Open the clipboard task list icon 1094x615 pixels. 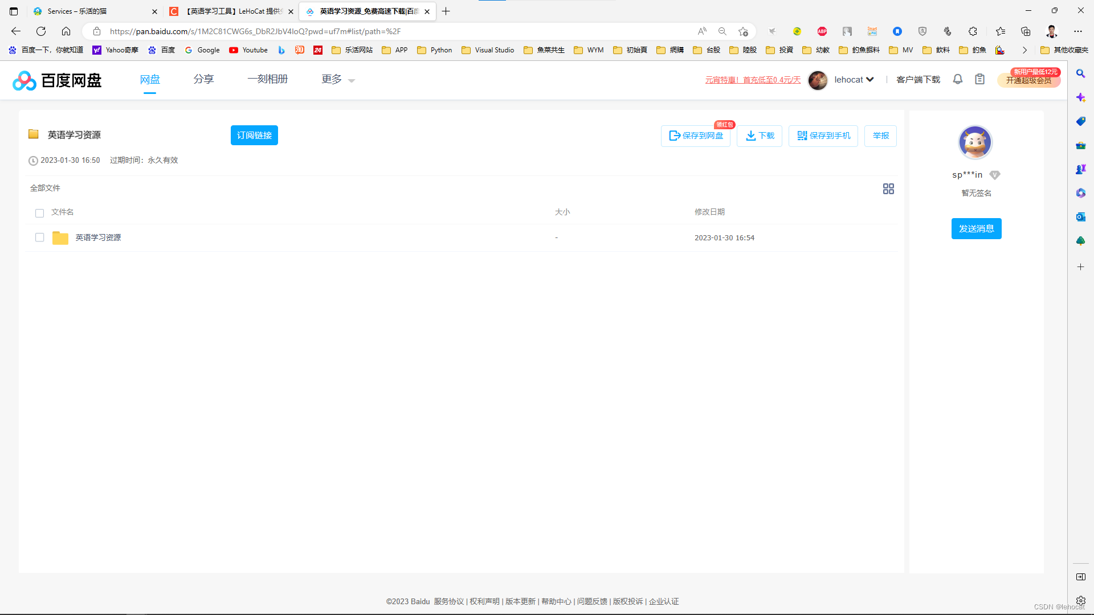click(979, 79)
